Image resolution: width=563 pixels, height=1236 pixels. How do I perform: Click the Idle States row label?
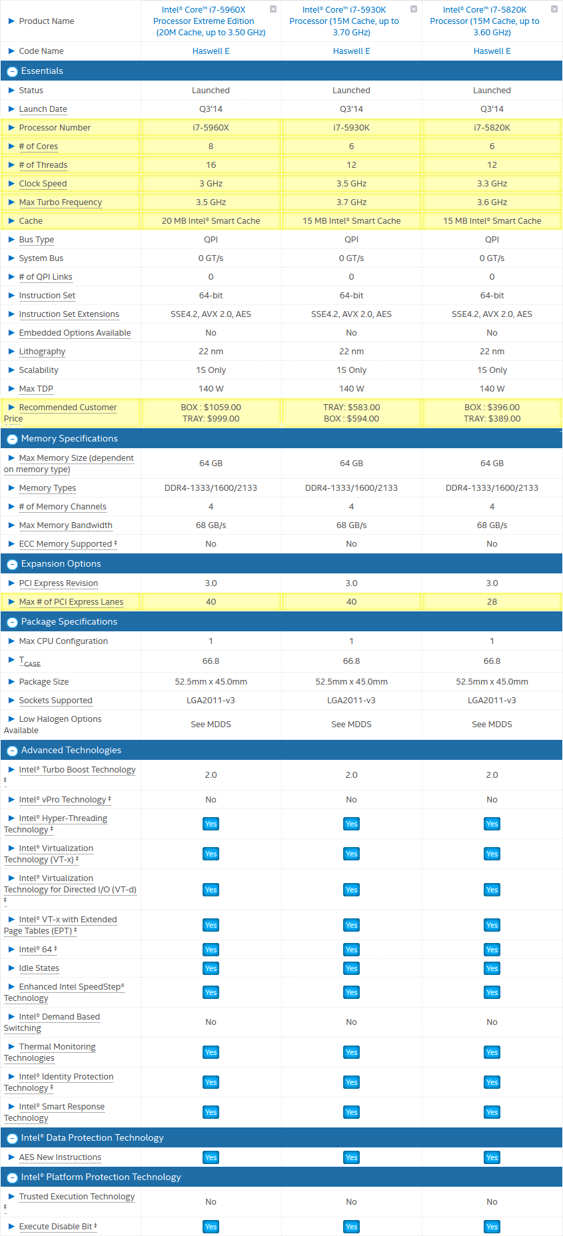click(x=39, y=968)
